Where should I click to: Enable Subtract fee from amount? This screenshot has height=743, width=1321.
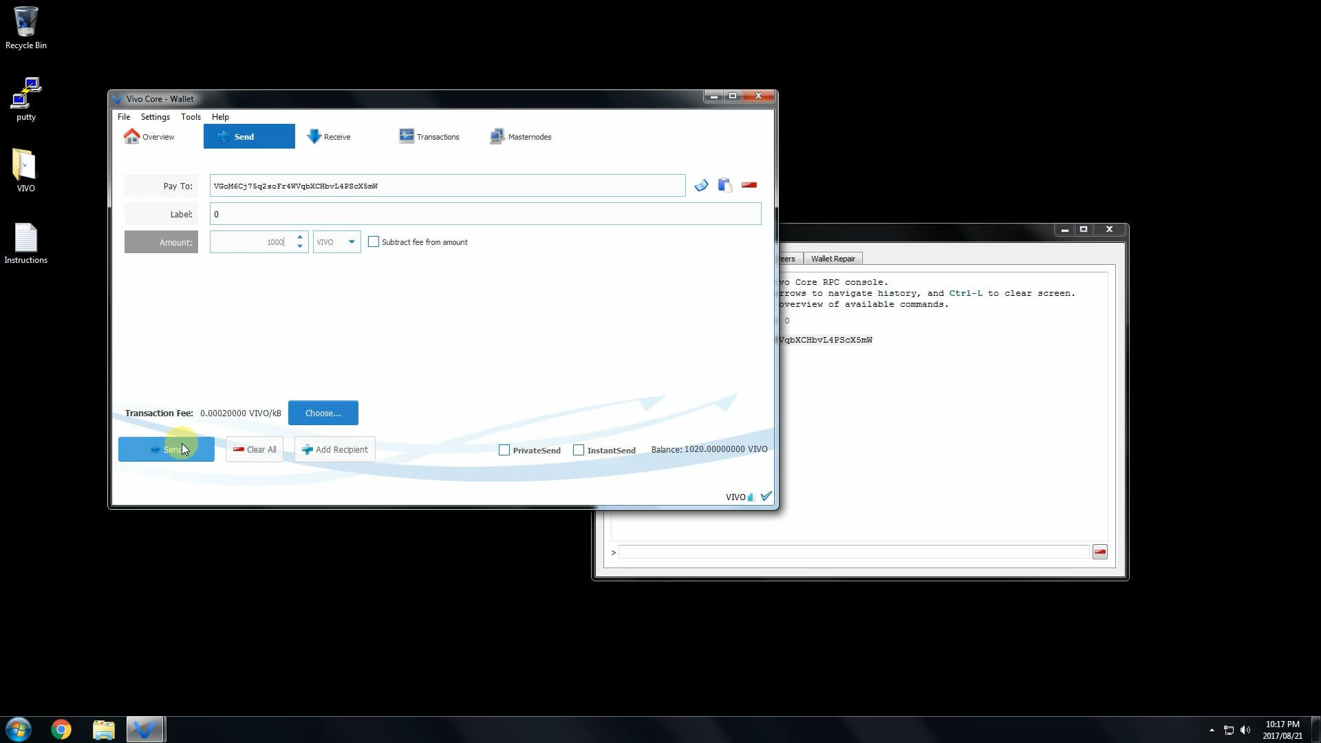click(x=374, y=241)
